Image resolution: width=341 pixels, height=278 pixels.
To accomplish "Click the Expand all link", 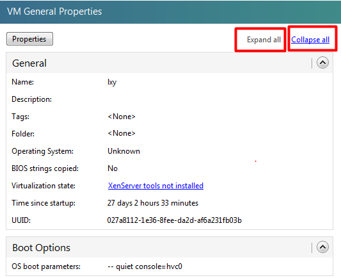I will 264,40.
